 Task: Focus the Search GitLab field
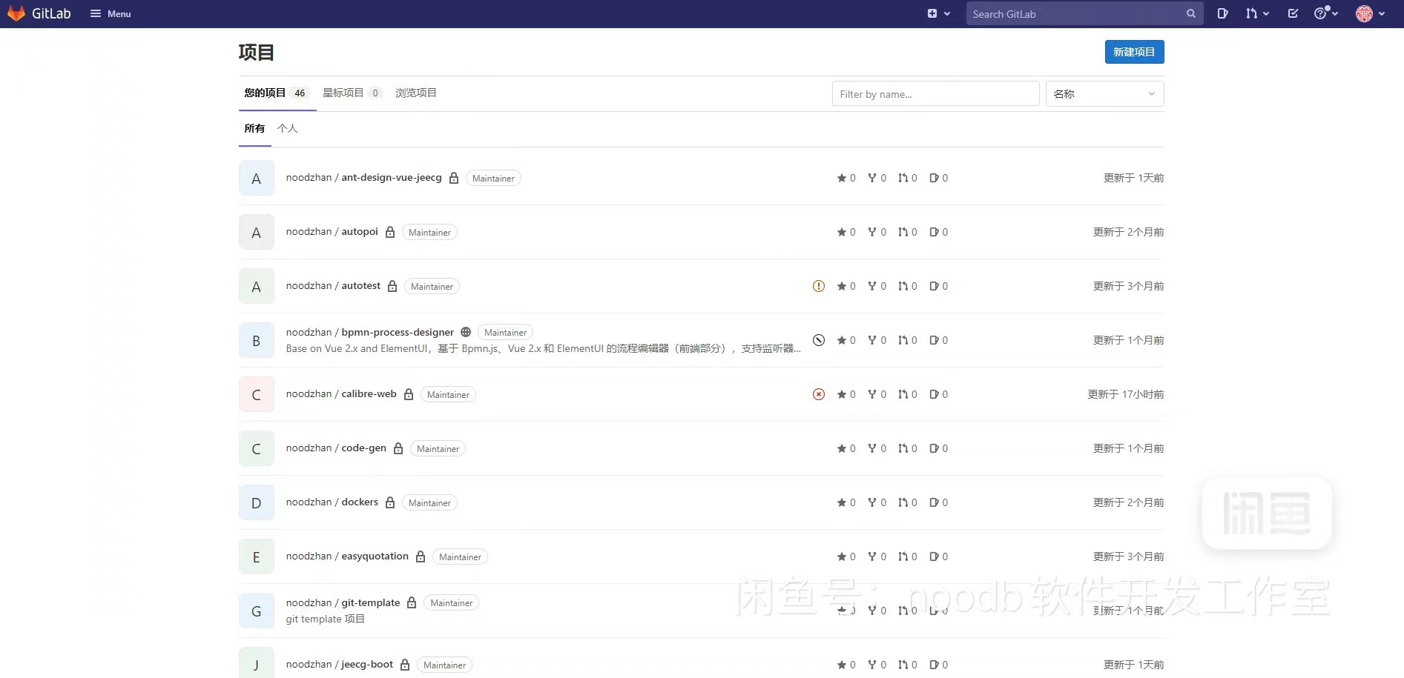[x=1084, y=13]
